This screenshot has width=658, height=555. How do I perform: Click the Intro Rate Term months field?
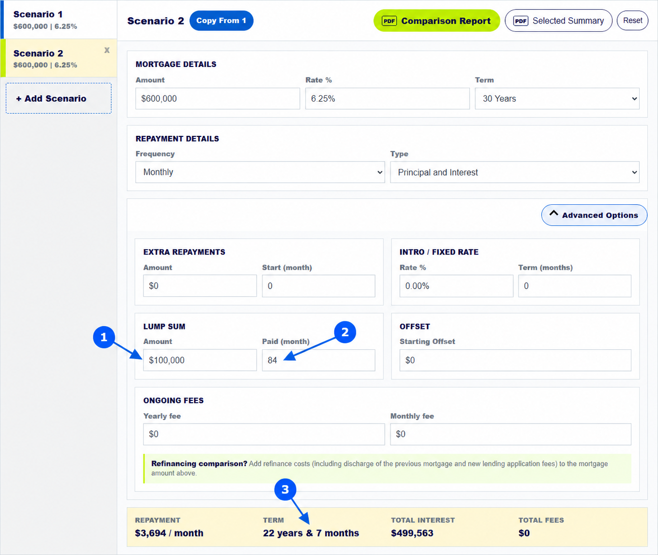[575, 286]
